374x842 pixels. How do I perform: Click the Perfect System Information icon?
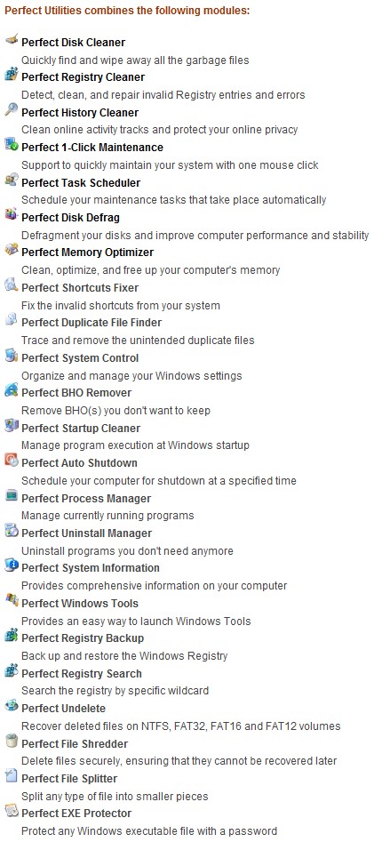pos(12,565)
